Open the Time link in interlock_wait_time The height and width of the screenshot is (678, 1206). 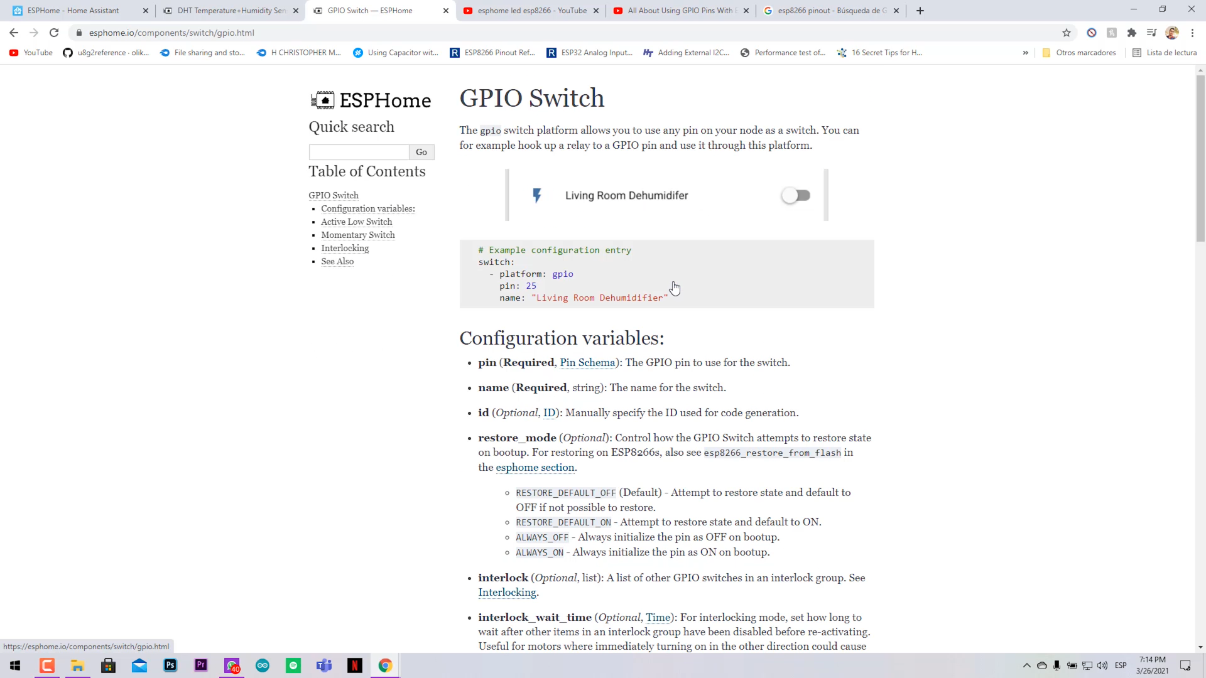[658, 617]
